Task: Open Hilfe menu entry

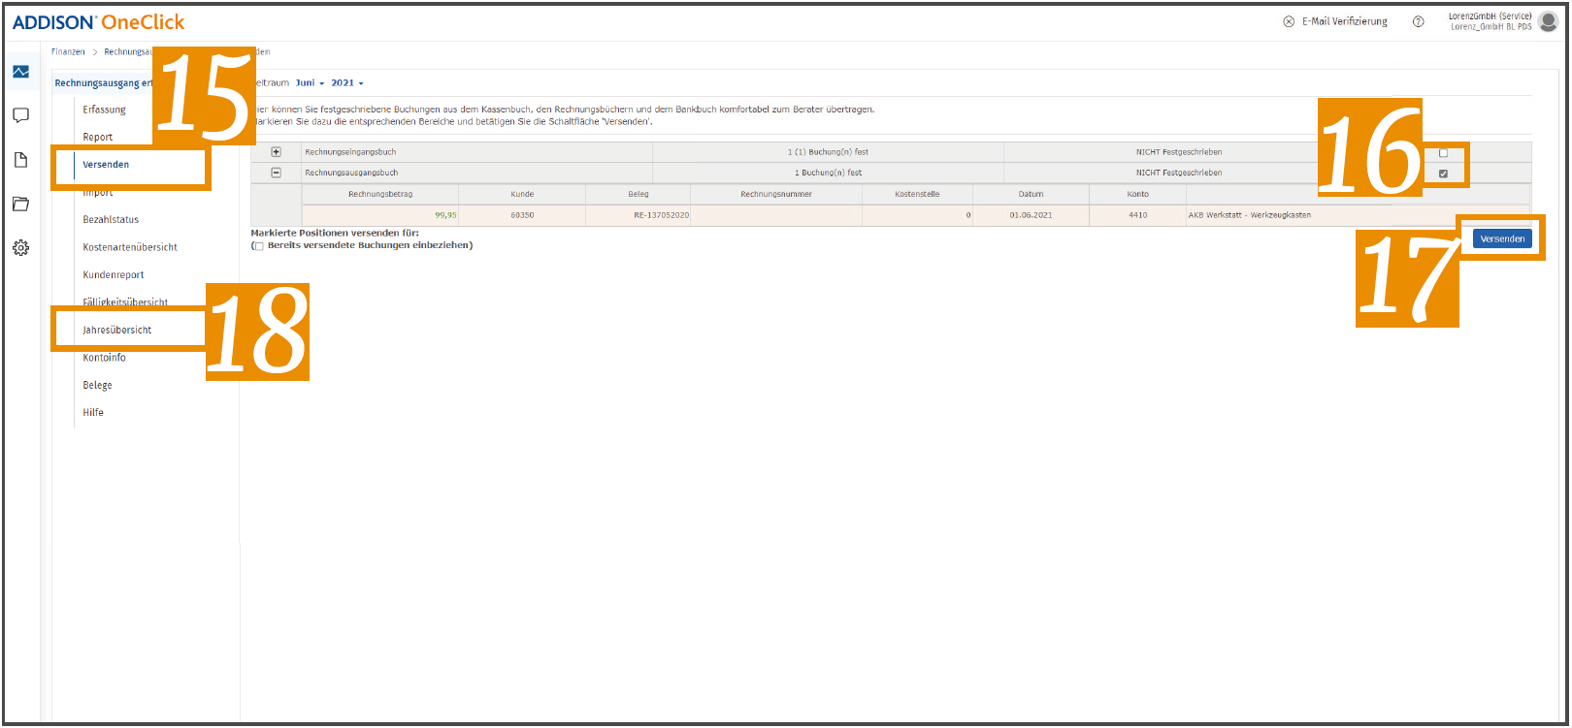Action: (93, 413)
